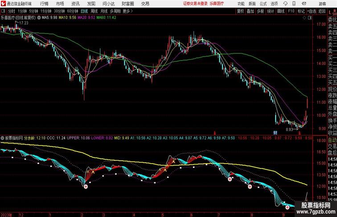Open the 功能 menu
This screenshot has height=217, width=337.
(241, 4)
